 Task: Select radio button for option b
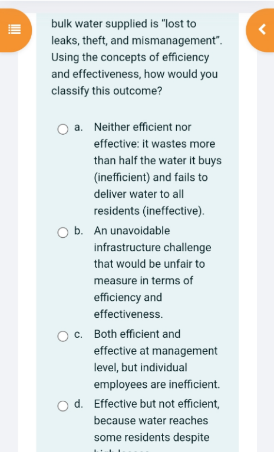[63, 232]
